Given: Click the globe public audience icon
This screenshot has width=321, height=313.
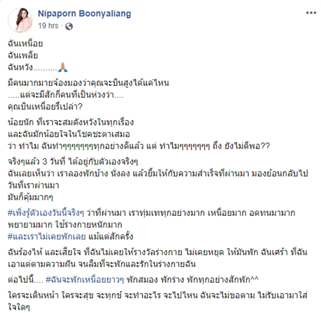Looking at the screenshot, I should tap(69, 26).
